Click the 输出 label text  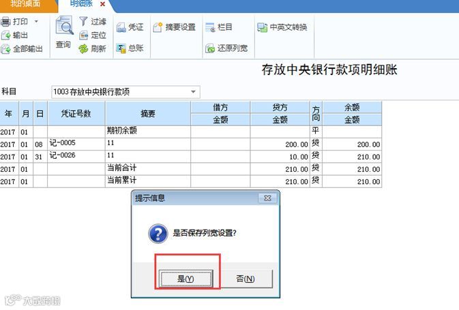pyautogui.click(x=20, y=35)
